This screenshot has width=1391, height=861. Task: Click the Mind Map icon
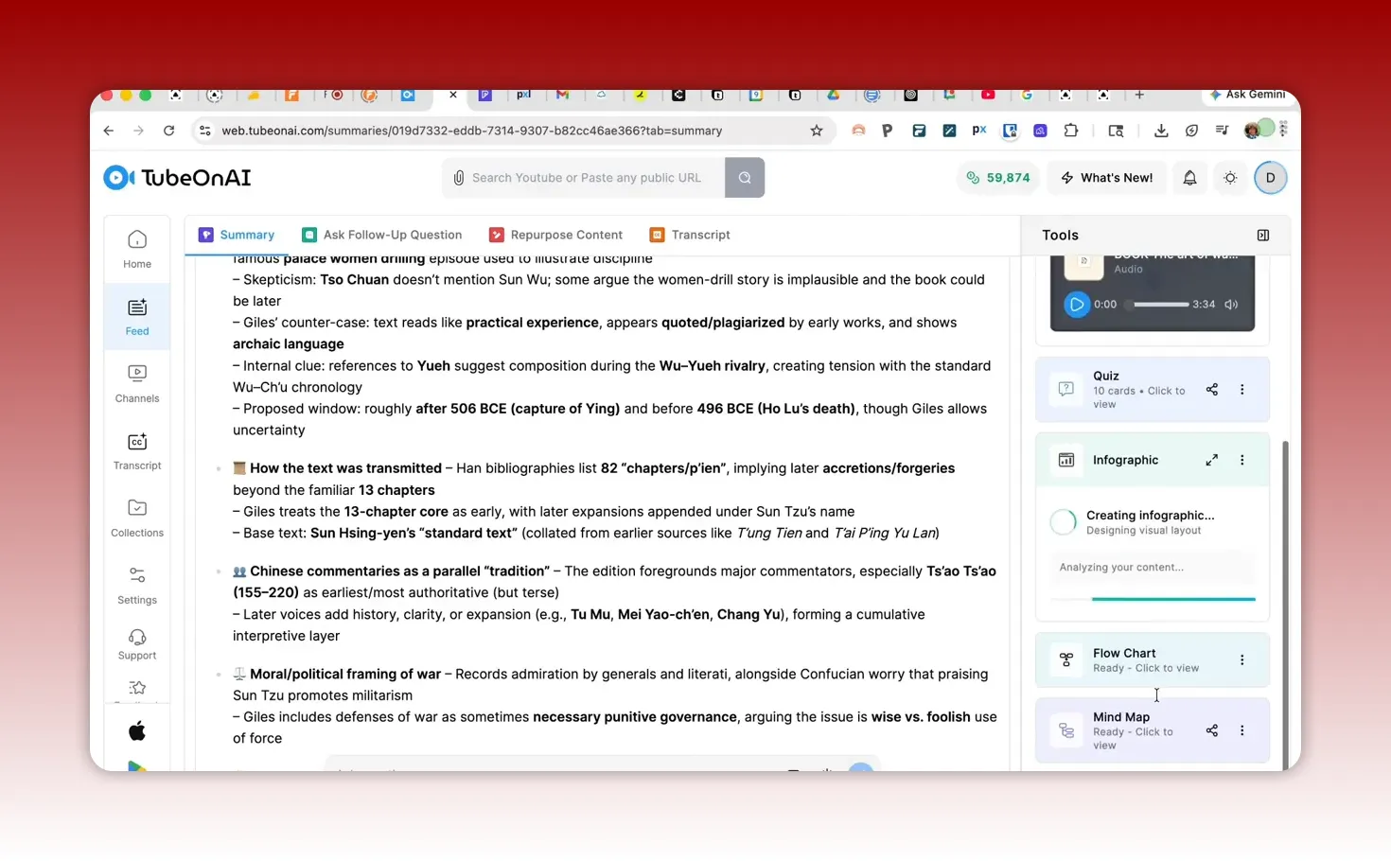click(x=1066, y=730)
